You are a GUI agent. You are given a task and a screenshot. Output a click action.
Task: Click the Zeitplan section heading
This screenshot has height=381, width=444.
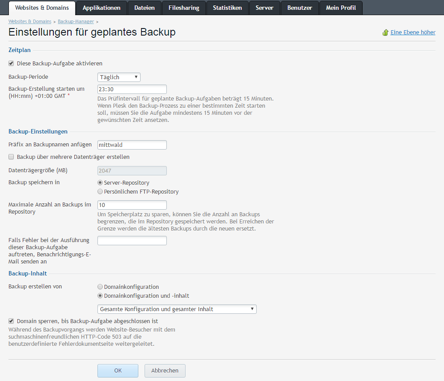19,50
